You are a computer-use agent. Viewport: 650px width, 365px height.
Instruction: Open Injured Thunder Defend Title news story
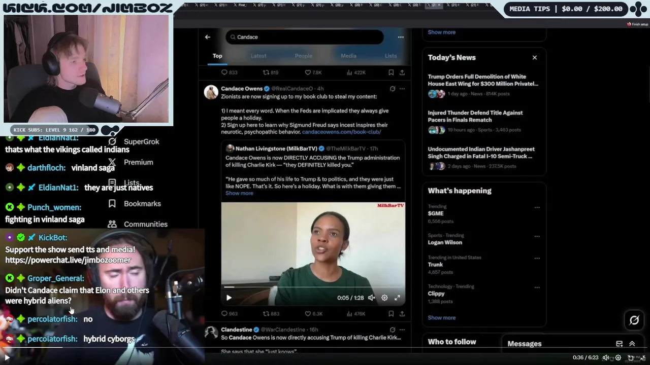click(x=483, y=121)
